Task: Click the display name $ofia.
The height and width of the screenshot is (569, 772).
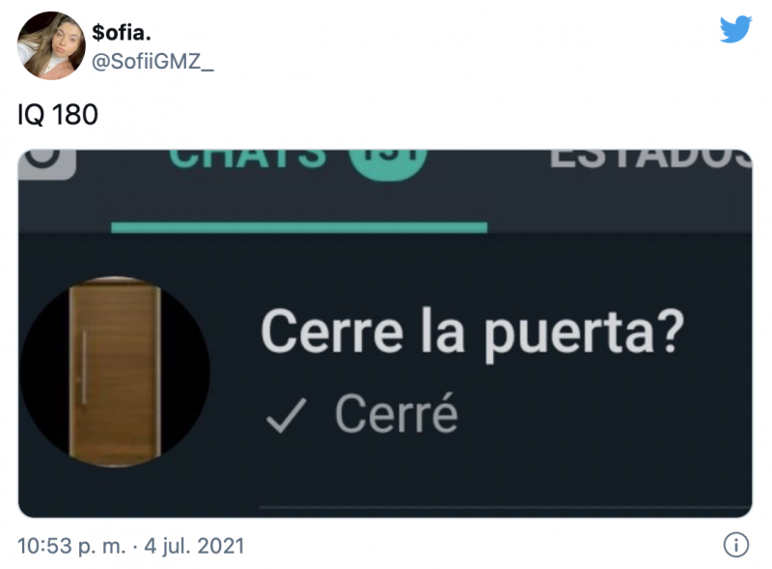Action: point(122,33)
